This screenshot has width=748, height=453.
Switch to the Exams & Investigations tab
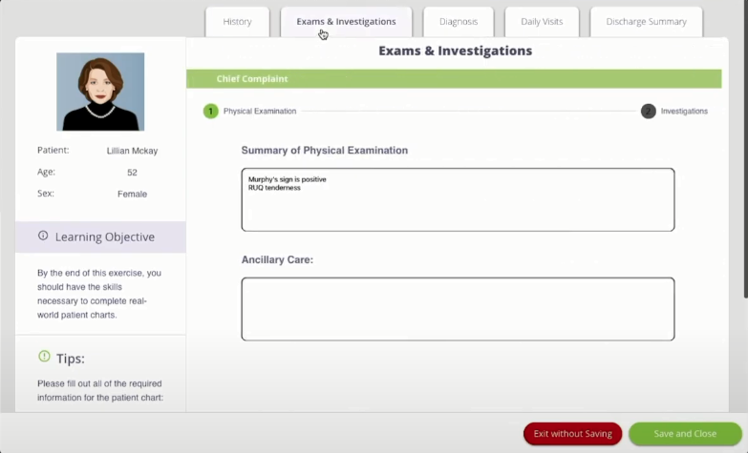point(346,22)
